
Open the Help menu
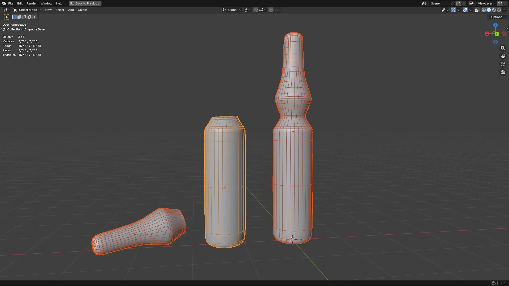[x=59, y=3]
